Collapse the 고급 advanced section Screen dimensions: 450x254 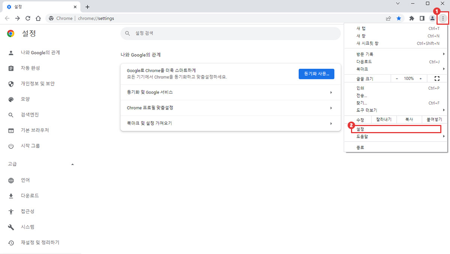click(x=72, y=164)
